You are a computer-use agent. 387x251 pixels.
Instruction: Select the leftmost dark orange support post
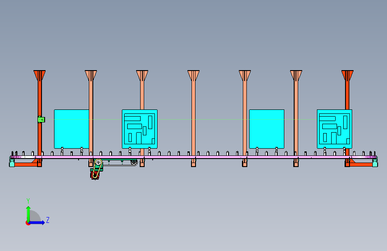tap(39, 99)
